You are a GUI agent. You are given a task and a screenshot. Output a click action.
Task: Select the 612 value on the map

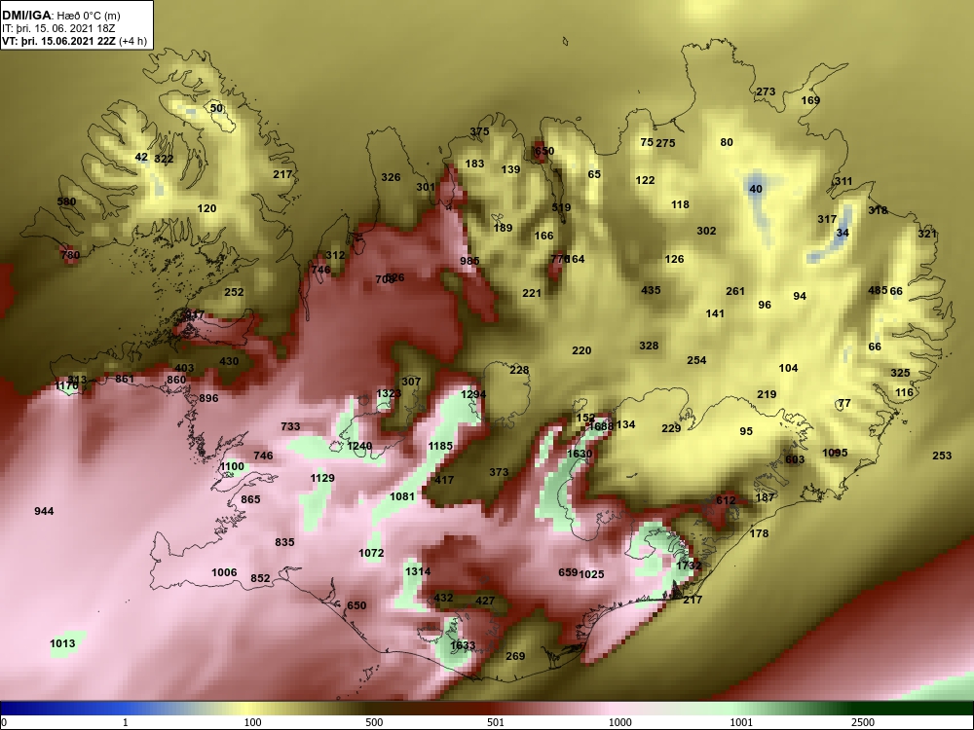(726, 499)
